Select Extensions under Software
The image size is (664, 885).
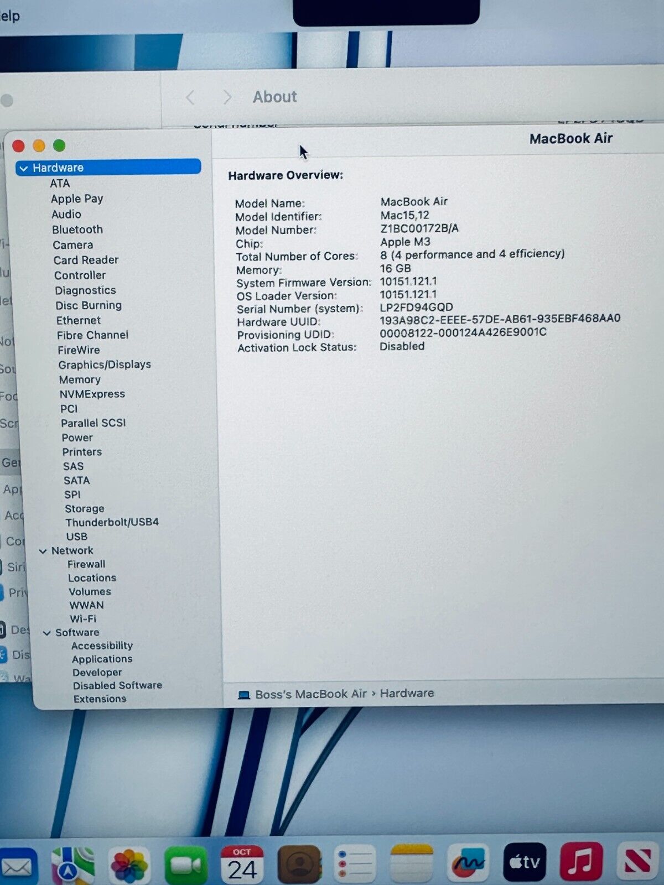click(x=100, y=699)
